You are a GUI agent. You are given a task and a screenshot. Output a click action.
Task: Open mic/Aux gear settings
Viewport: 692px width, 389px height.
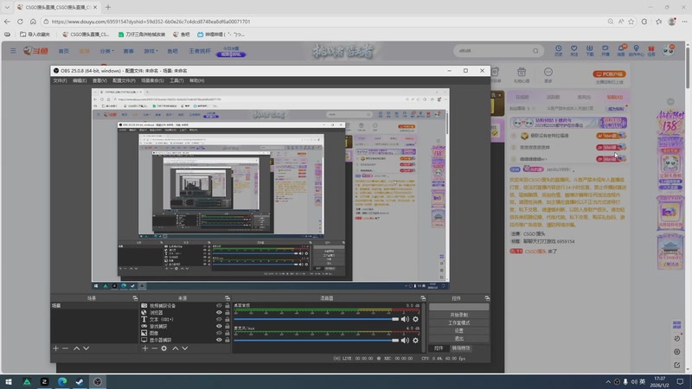(x=415, y=340)
